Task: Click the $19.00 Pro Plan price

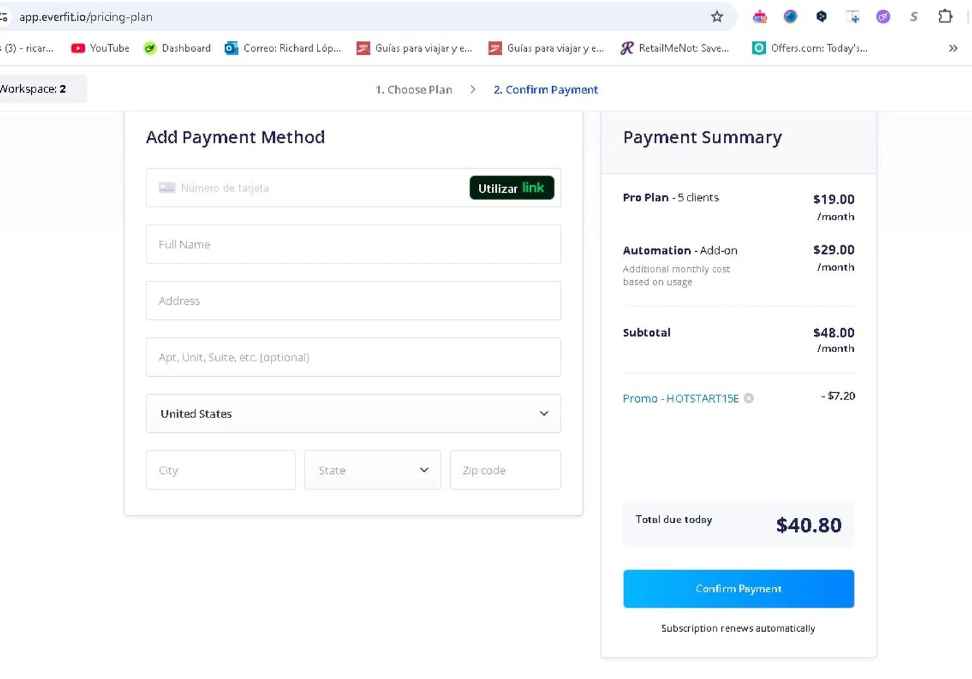Action: click(834, 199)
